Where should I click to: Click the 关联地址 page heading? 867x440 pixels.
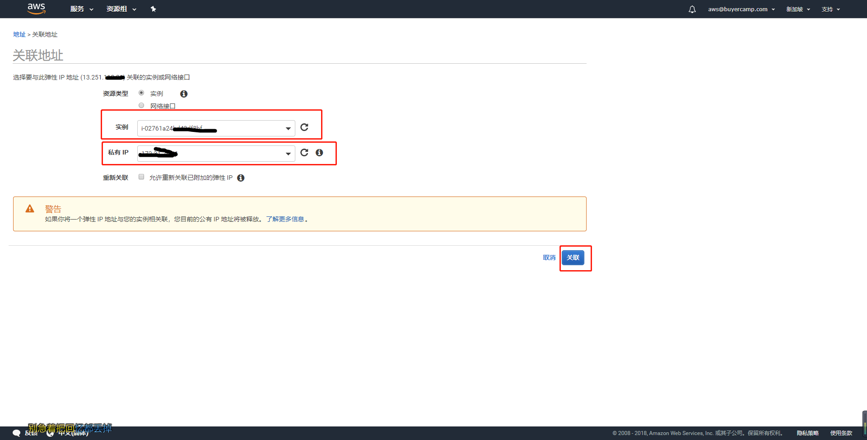click(38, 56)
